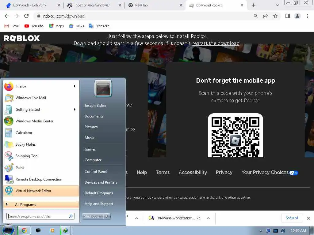The image size is (314, 235).
Task: Click the Windows Start orb
Action: point(8,230)
